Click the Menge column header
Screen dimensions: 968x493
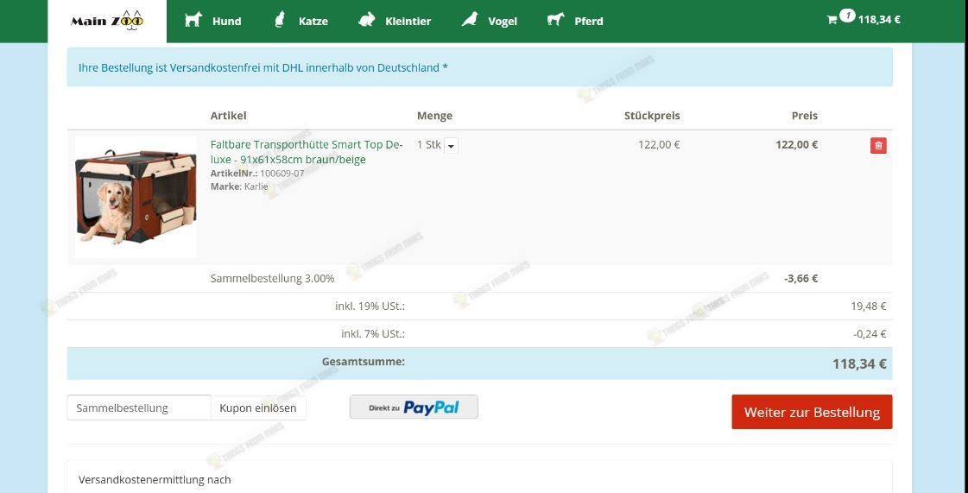pyautogui.click(x=434, y=116)
